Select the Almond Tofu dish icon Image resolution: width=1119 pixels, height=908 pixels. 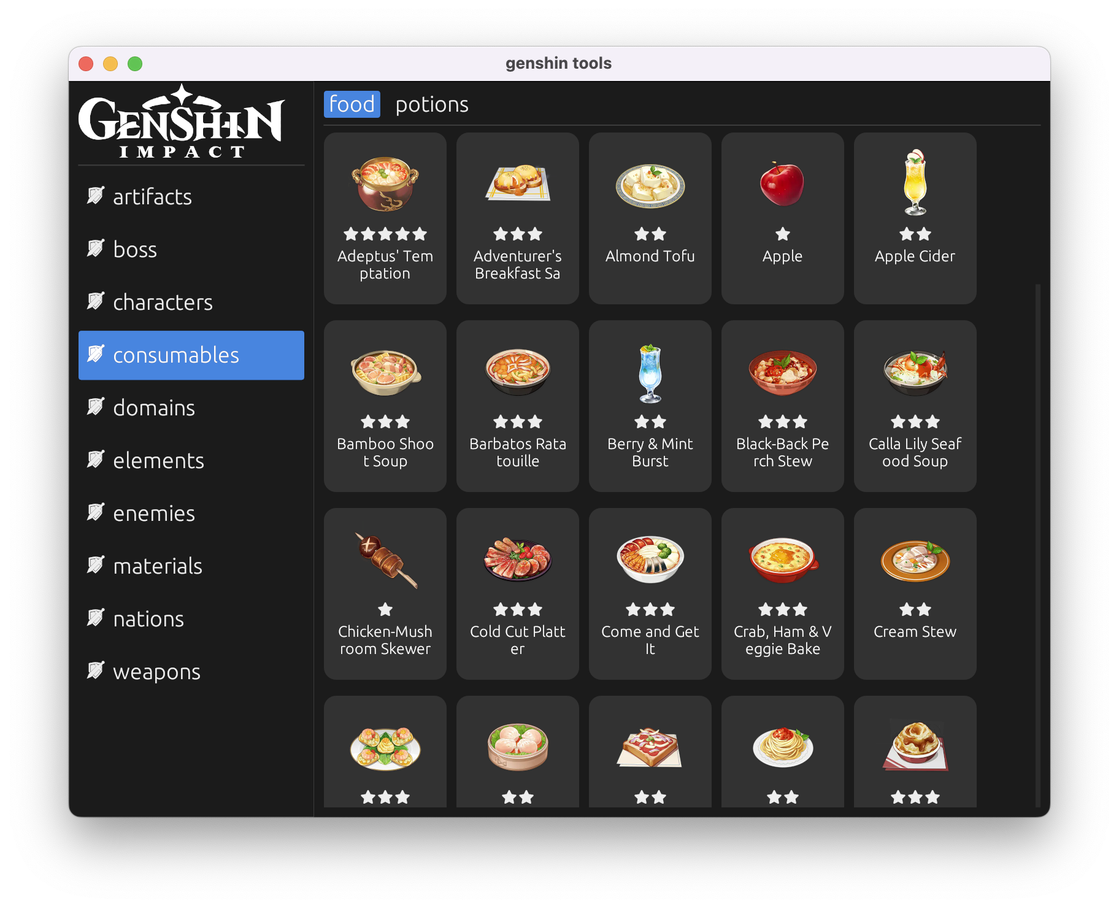(x=650, y=185)
